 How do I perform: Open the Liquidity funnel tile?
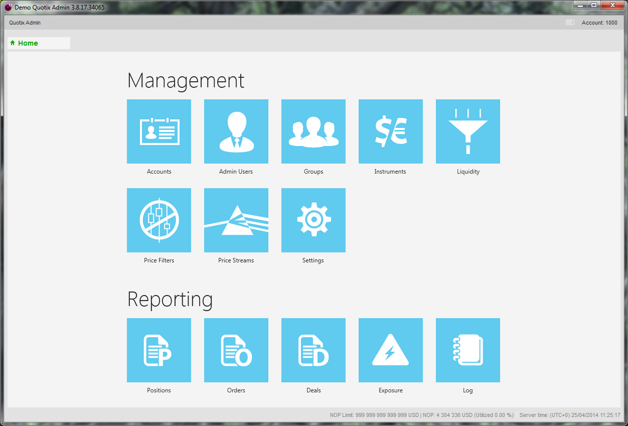(468, 131)
